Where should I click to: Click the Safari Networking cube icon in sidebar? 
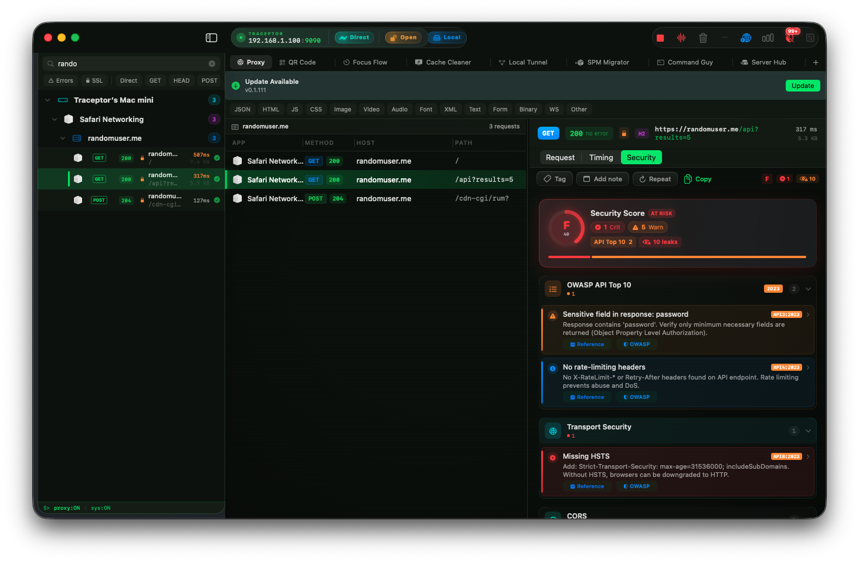69,119
